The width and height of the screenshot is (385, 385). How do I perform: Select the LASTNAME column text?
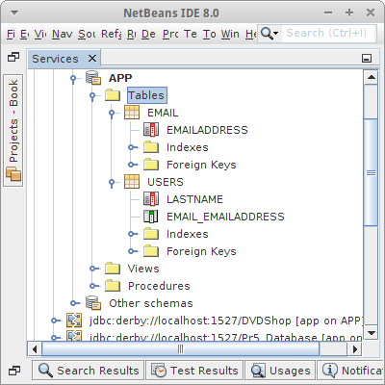point(194,199)
